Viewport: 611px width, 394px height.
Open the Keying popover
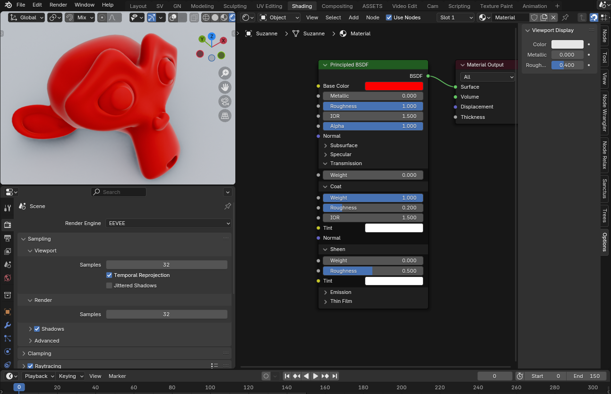(71, 376)
